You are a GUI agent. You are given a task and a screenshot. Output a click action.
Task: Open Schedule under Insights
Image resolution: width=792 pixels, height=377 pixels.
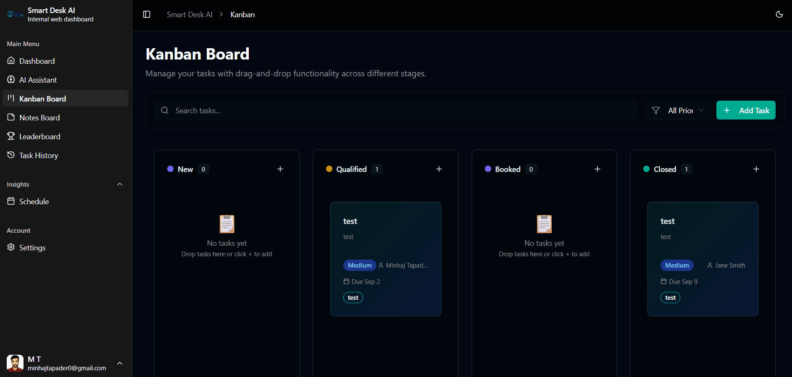65,201
